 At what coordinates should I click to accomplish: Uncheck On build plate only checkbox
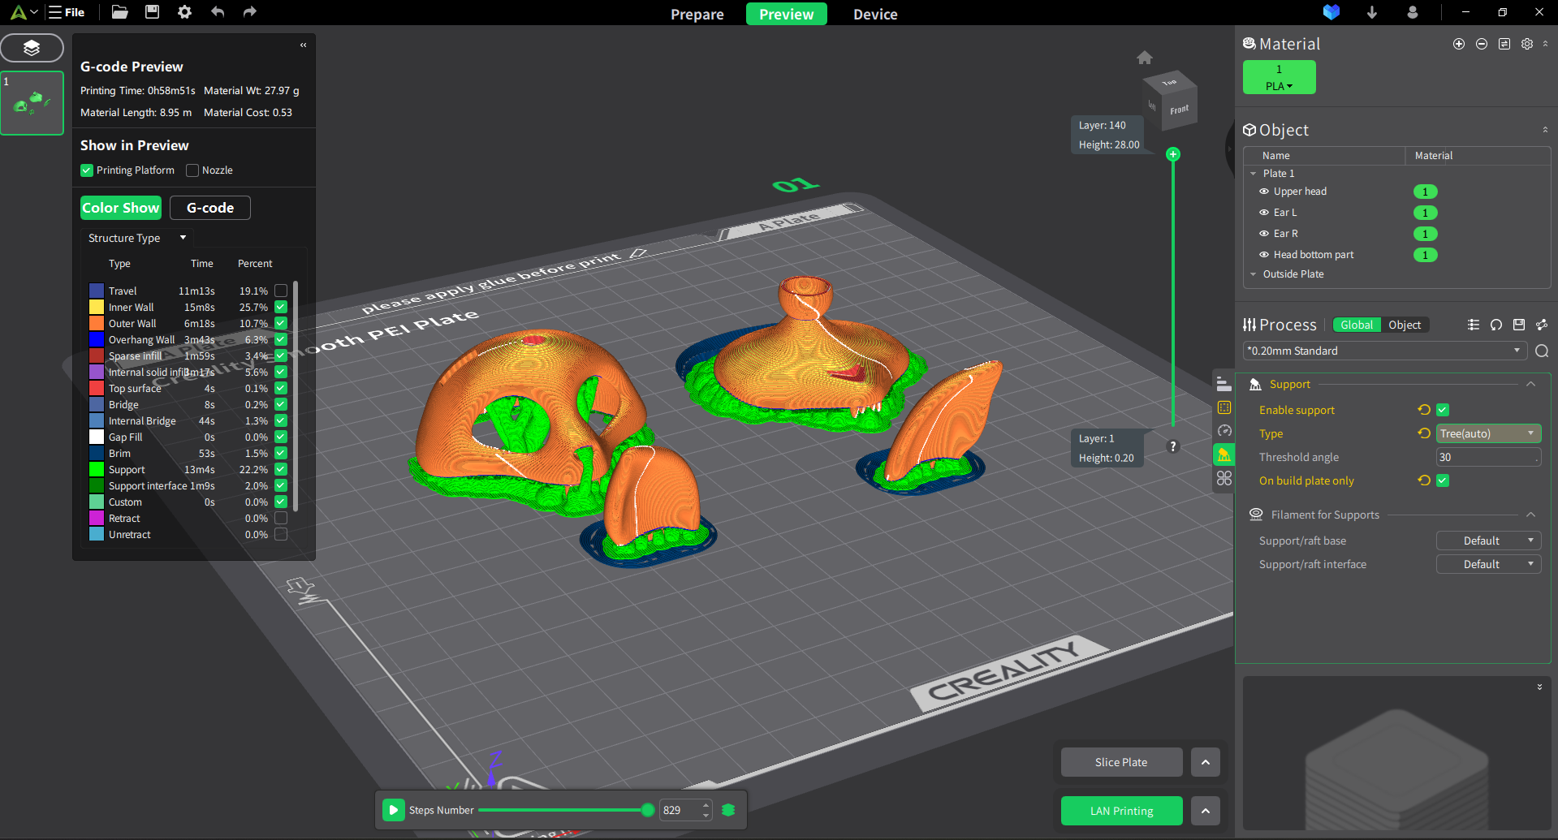click(1443, 480)
